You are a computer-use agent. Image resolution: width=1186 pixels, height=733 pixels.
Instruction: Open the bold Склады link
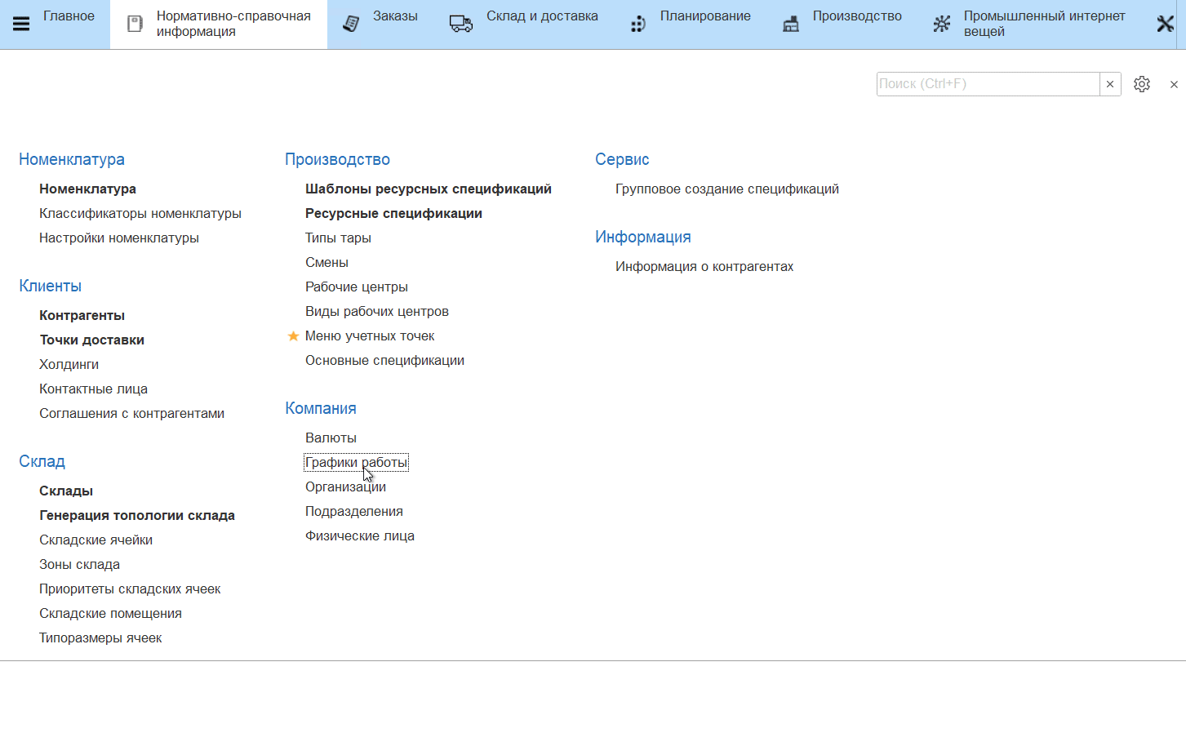pyautogui.click(x=66, y=491)
